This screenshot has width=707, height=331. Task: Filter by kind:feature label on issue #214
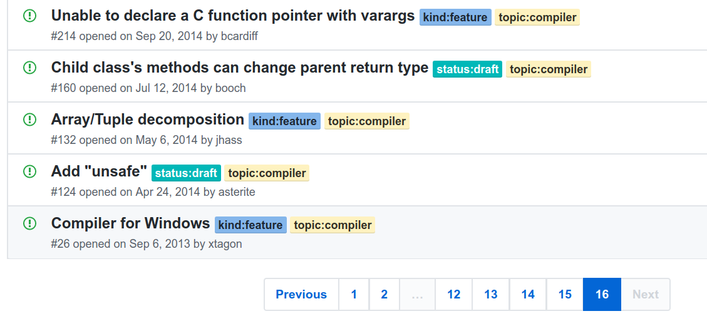tap(455, 18)
